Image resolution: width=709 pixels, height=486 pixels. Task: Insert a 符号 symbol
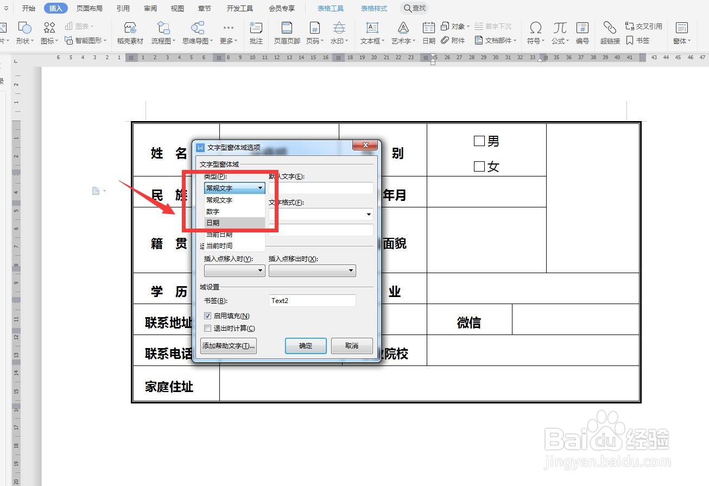click(x=536, y=33)
